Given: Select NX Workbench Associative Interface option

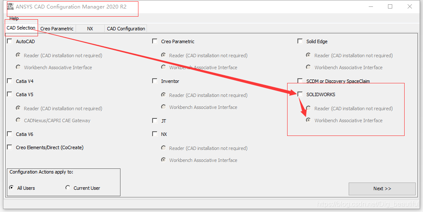Looking at the screenshot, I should (164, 160).
